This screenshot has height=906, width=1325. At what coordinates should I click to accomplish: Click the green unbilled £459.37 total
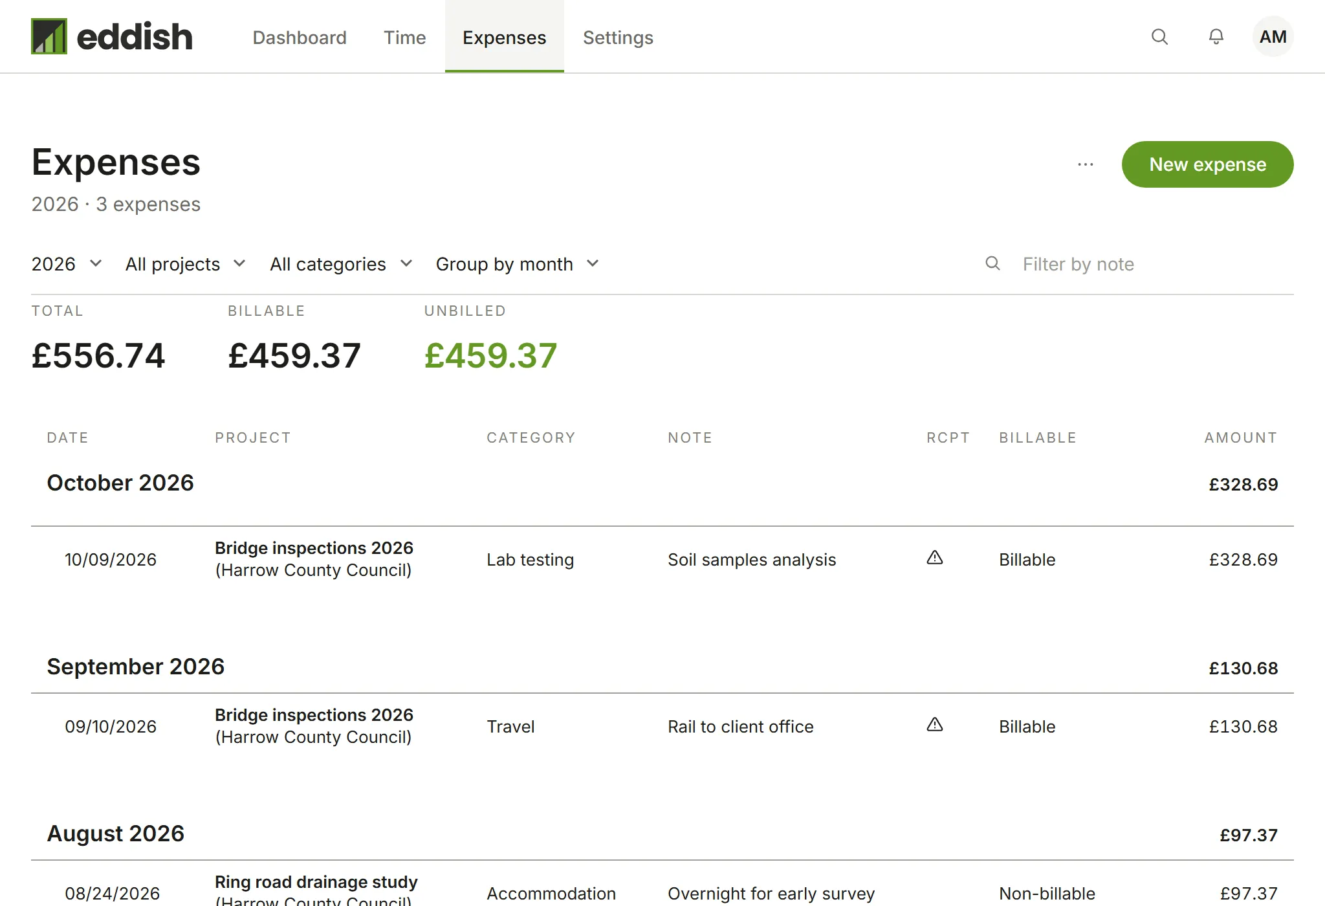click(490, 356)
